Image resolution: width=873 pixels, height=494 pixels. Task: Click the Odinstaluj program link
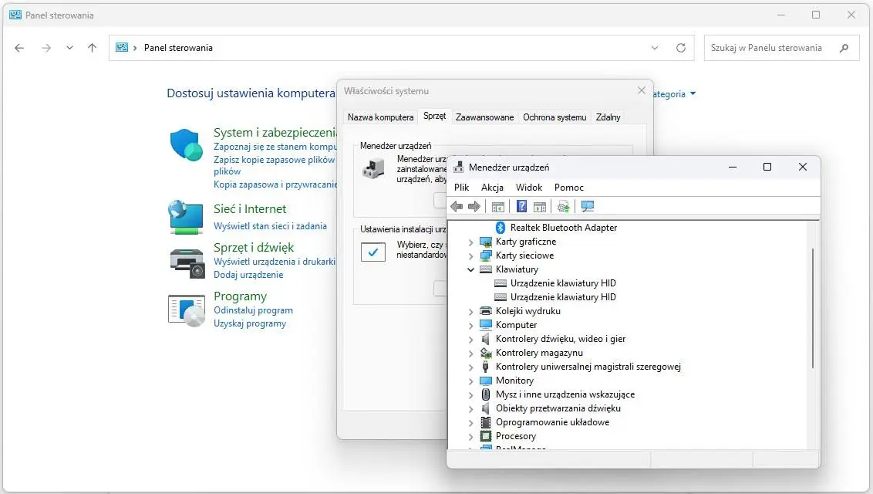pyautogui.click(x=253, y=310)
